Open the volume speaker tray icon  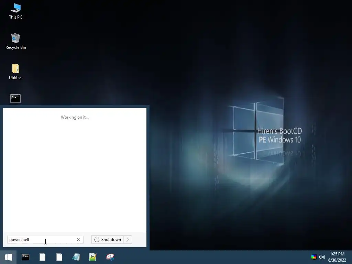(322, 257)
